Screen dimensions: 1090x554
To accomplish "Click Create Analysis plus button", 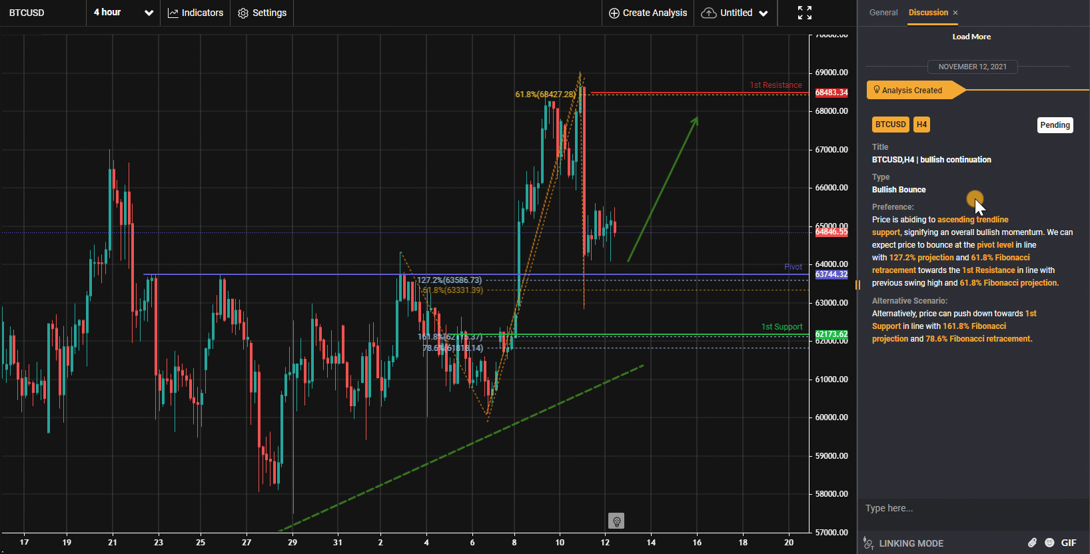I will point(648,13).
